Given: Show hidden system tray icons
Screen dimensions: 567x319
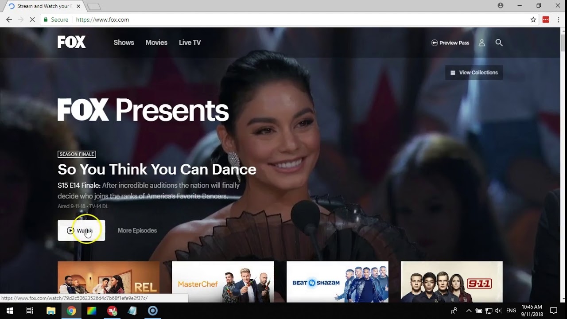Looking at the screenshot, I should 469,311.
